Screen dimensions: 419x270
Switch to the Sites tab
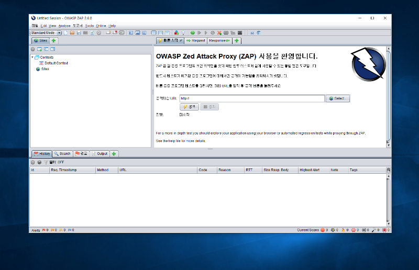(41, 41)
